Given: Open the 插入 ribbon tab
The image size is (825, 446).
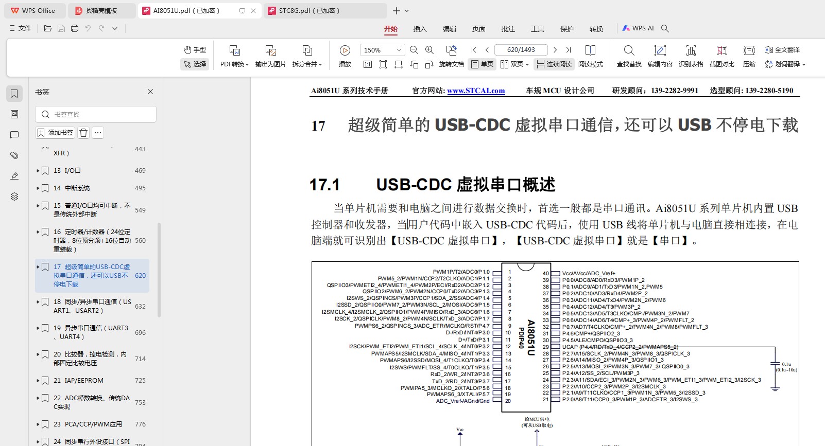Looking at the screenshot, I should pyautogui.click(x=420, y=29).
